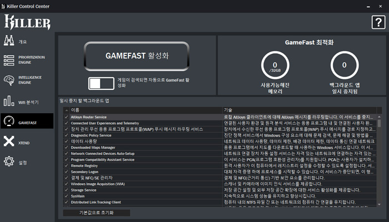389x222 pixels.
Task: Click the xTend X icon
Action: [9, 141]
